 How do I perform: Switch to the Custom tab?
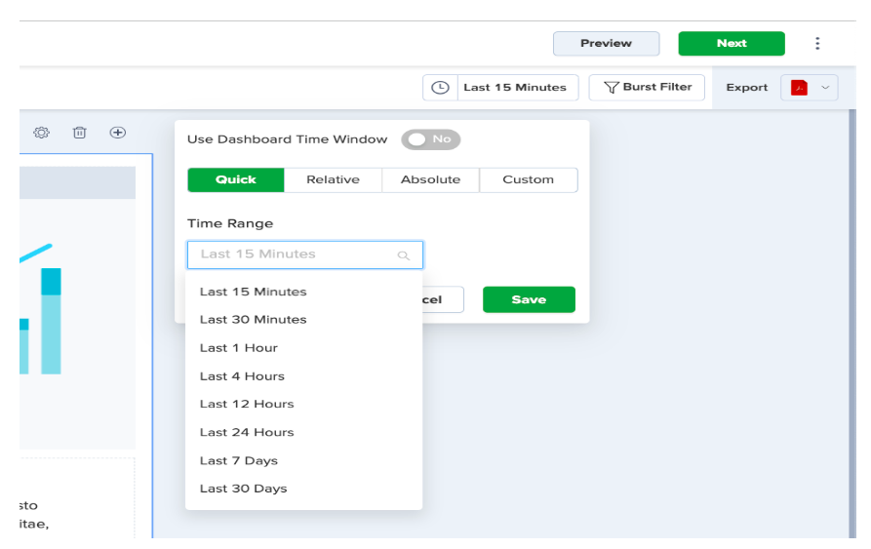pyautogui.click(x=529, y=179)
